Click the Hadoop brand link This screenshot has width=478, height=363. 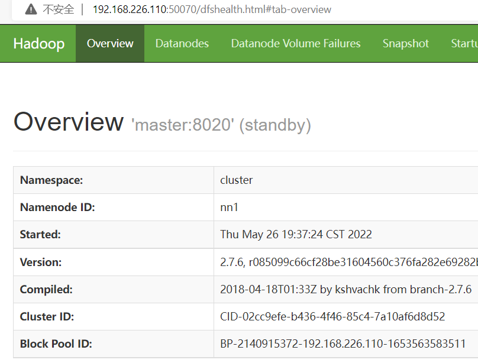(x=38, y=44)
